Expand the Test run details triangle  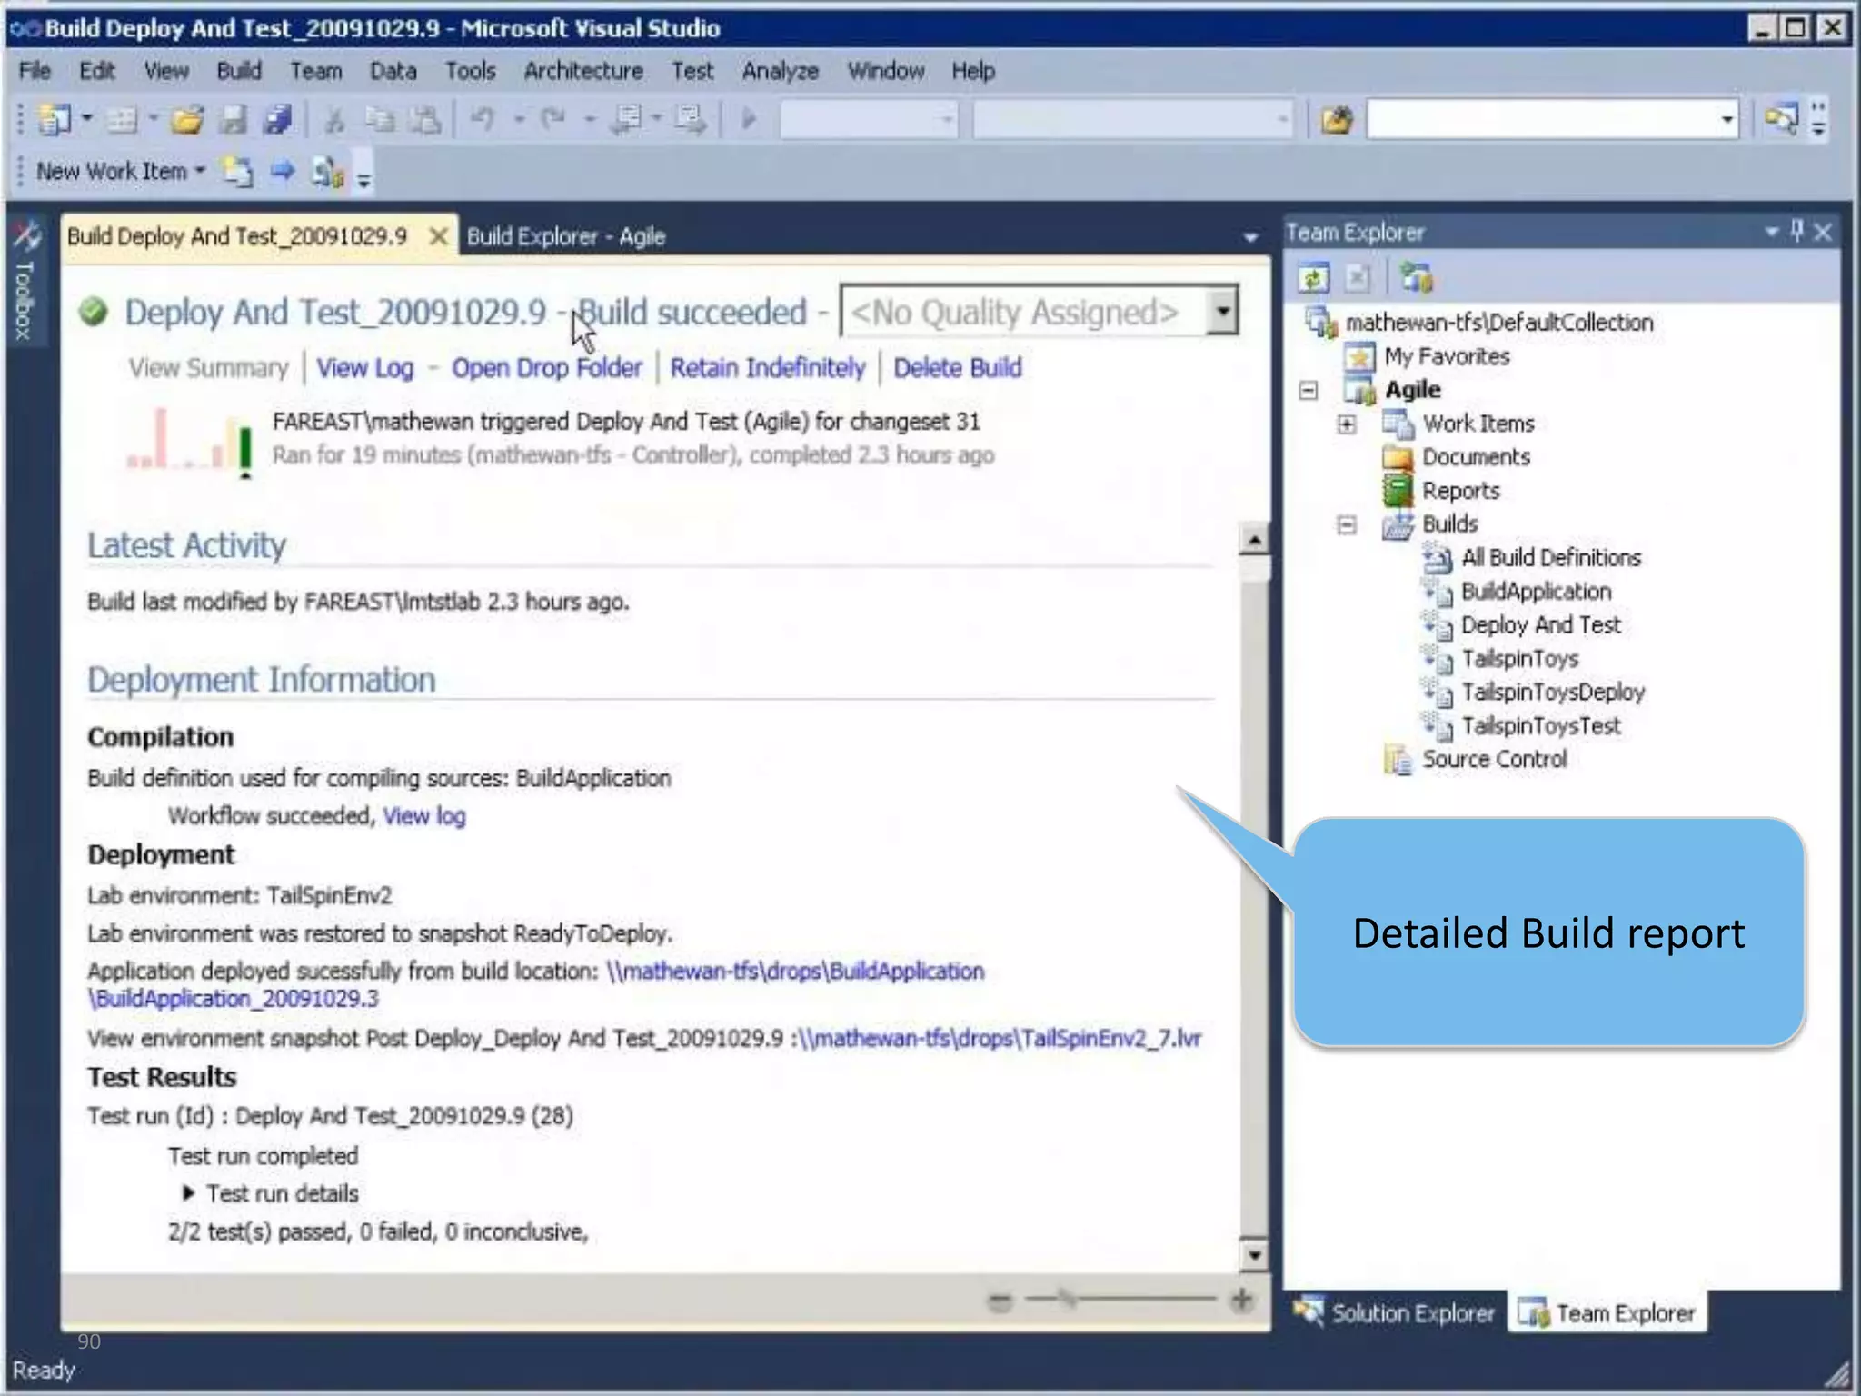click(188, 1192)
